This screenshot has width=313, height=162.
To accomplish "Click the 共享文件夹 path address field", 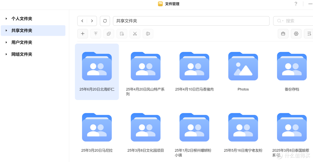I will coord(191,21).
